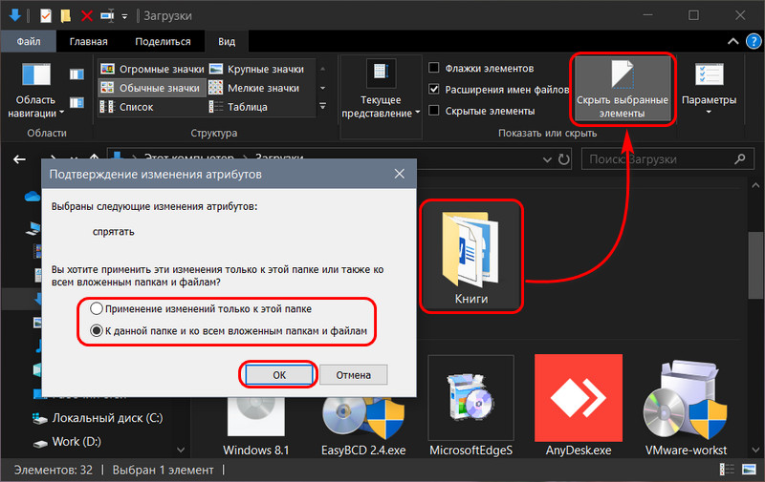Switch to large thumbnails view icon in status bar

pyautogui.click(x=749, y=470)
